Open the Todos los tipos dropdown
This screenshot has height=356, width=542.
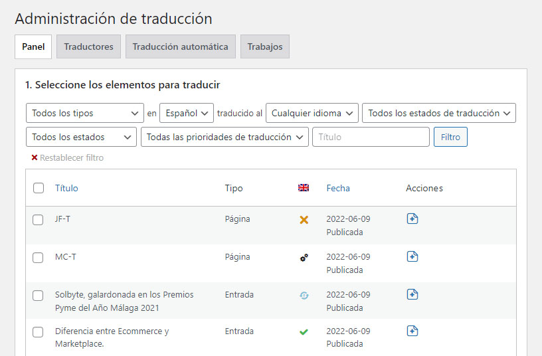(x=85, y=113)
